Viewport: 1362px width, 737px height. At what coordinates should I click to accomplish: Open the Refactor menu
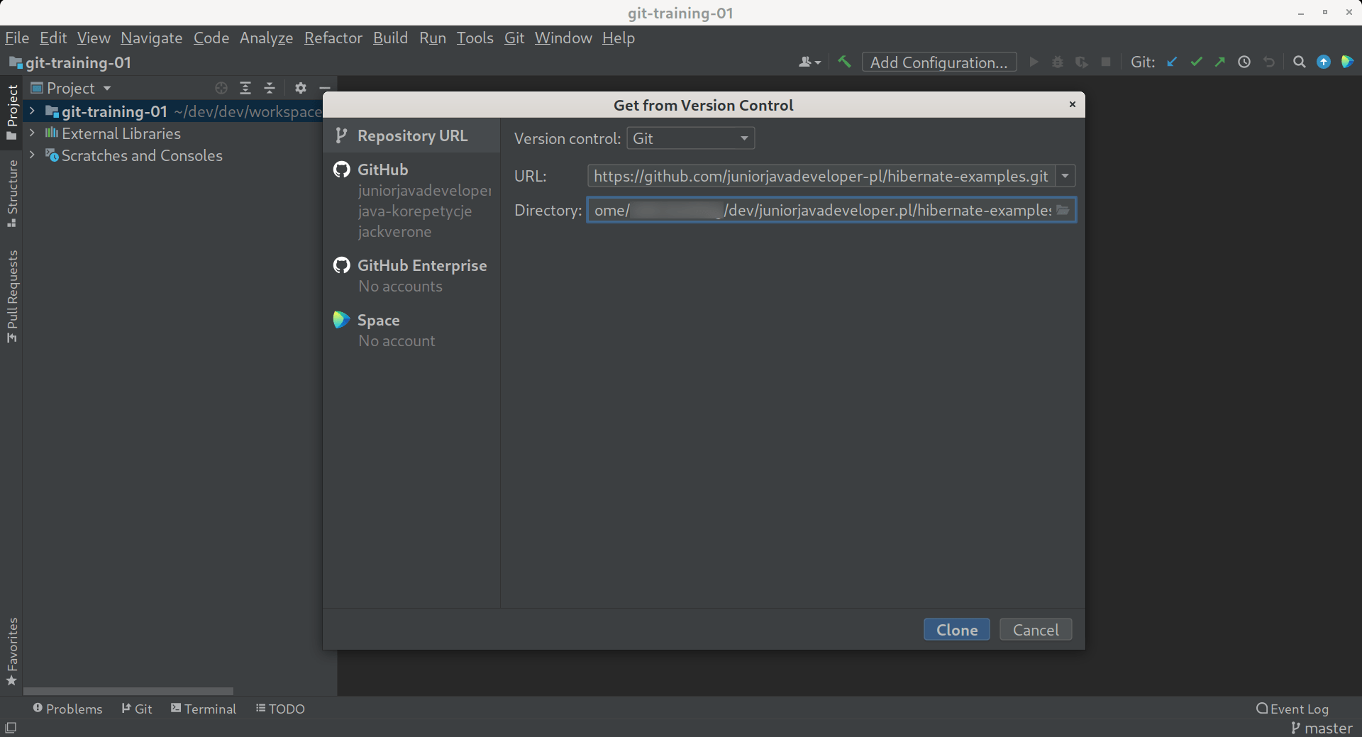(333, 38)
